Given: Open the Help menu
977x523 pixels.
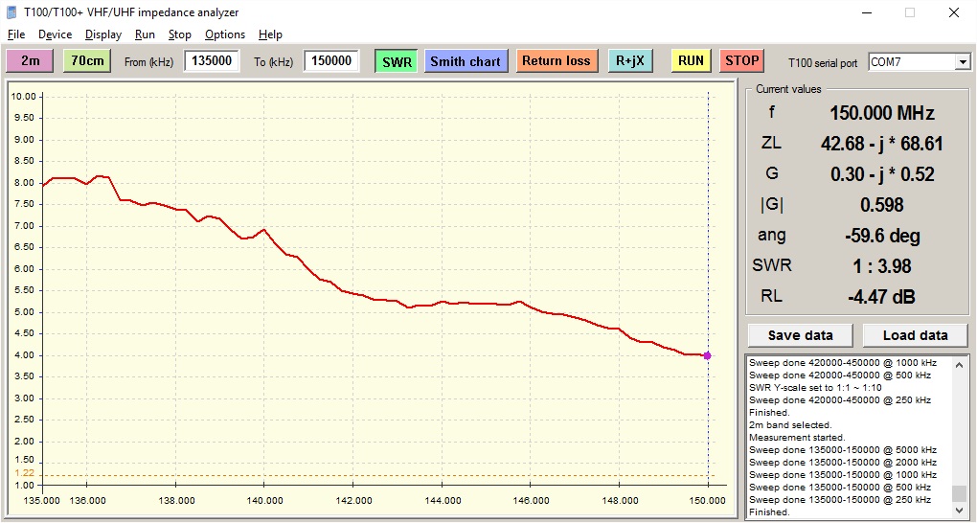Looking at the screenshot, I should [270, 34].
